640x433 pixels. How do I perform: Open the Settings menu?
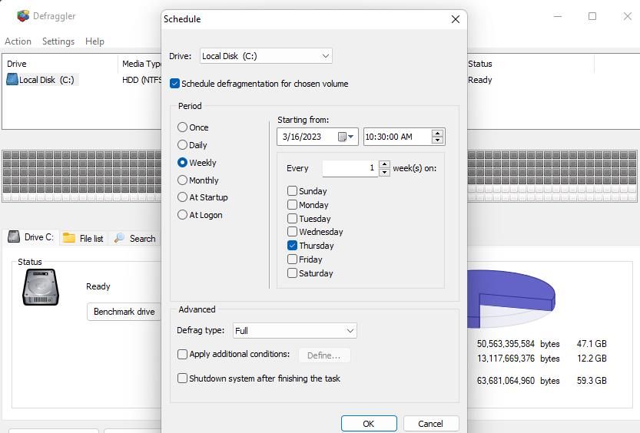(58, 41)
